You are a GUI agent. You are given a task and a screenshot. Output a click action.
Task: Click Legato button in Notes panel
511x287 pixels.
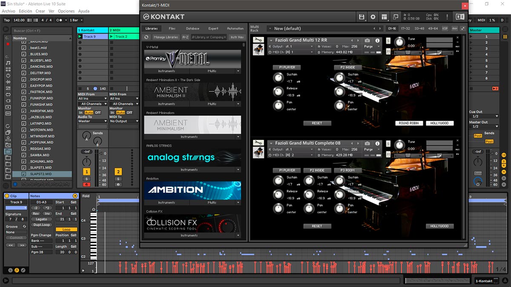click(41, 219)
